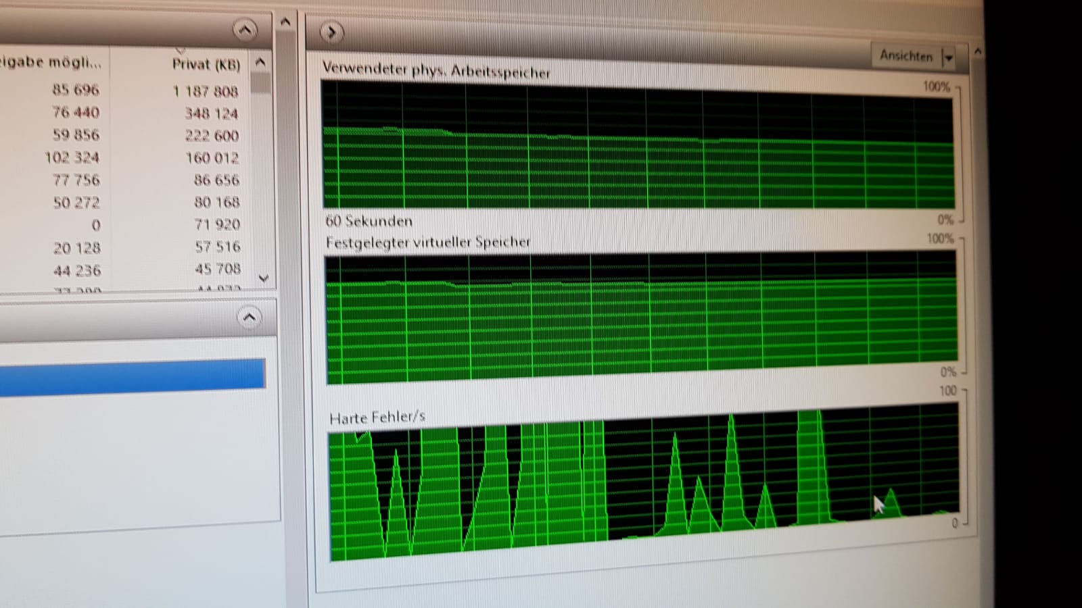Click the Harte Fehler/s graph
Screen dimensions: 1082x608
coord(644,481)
